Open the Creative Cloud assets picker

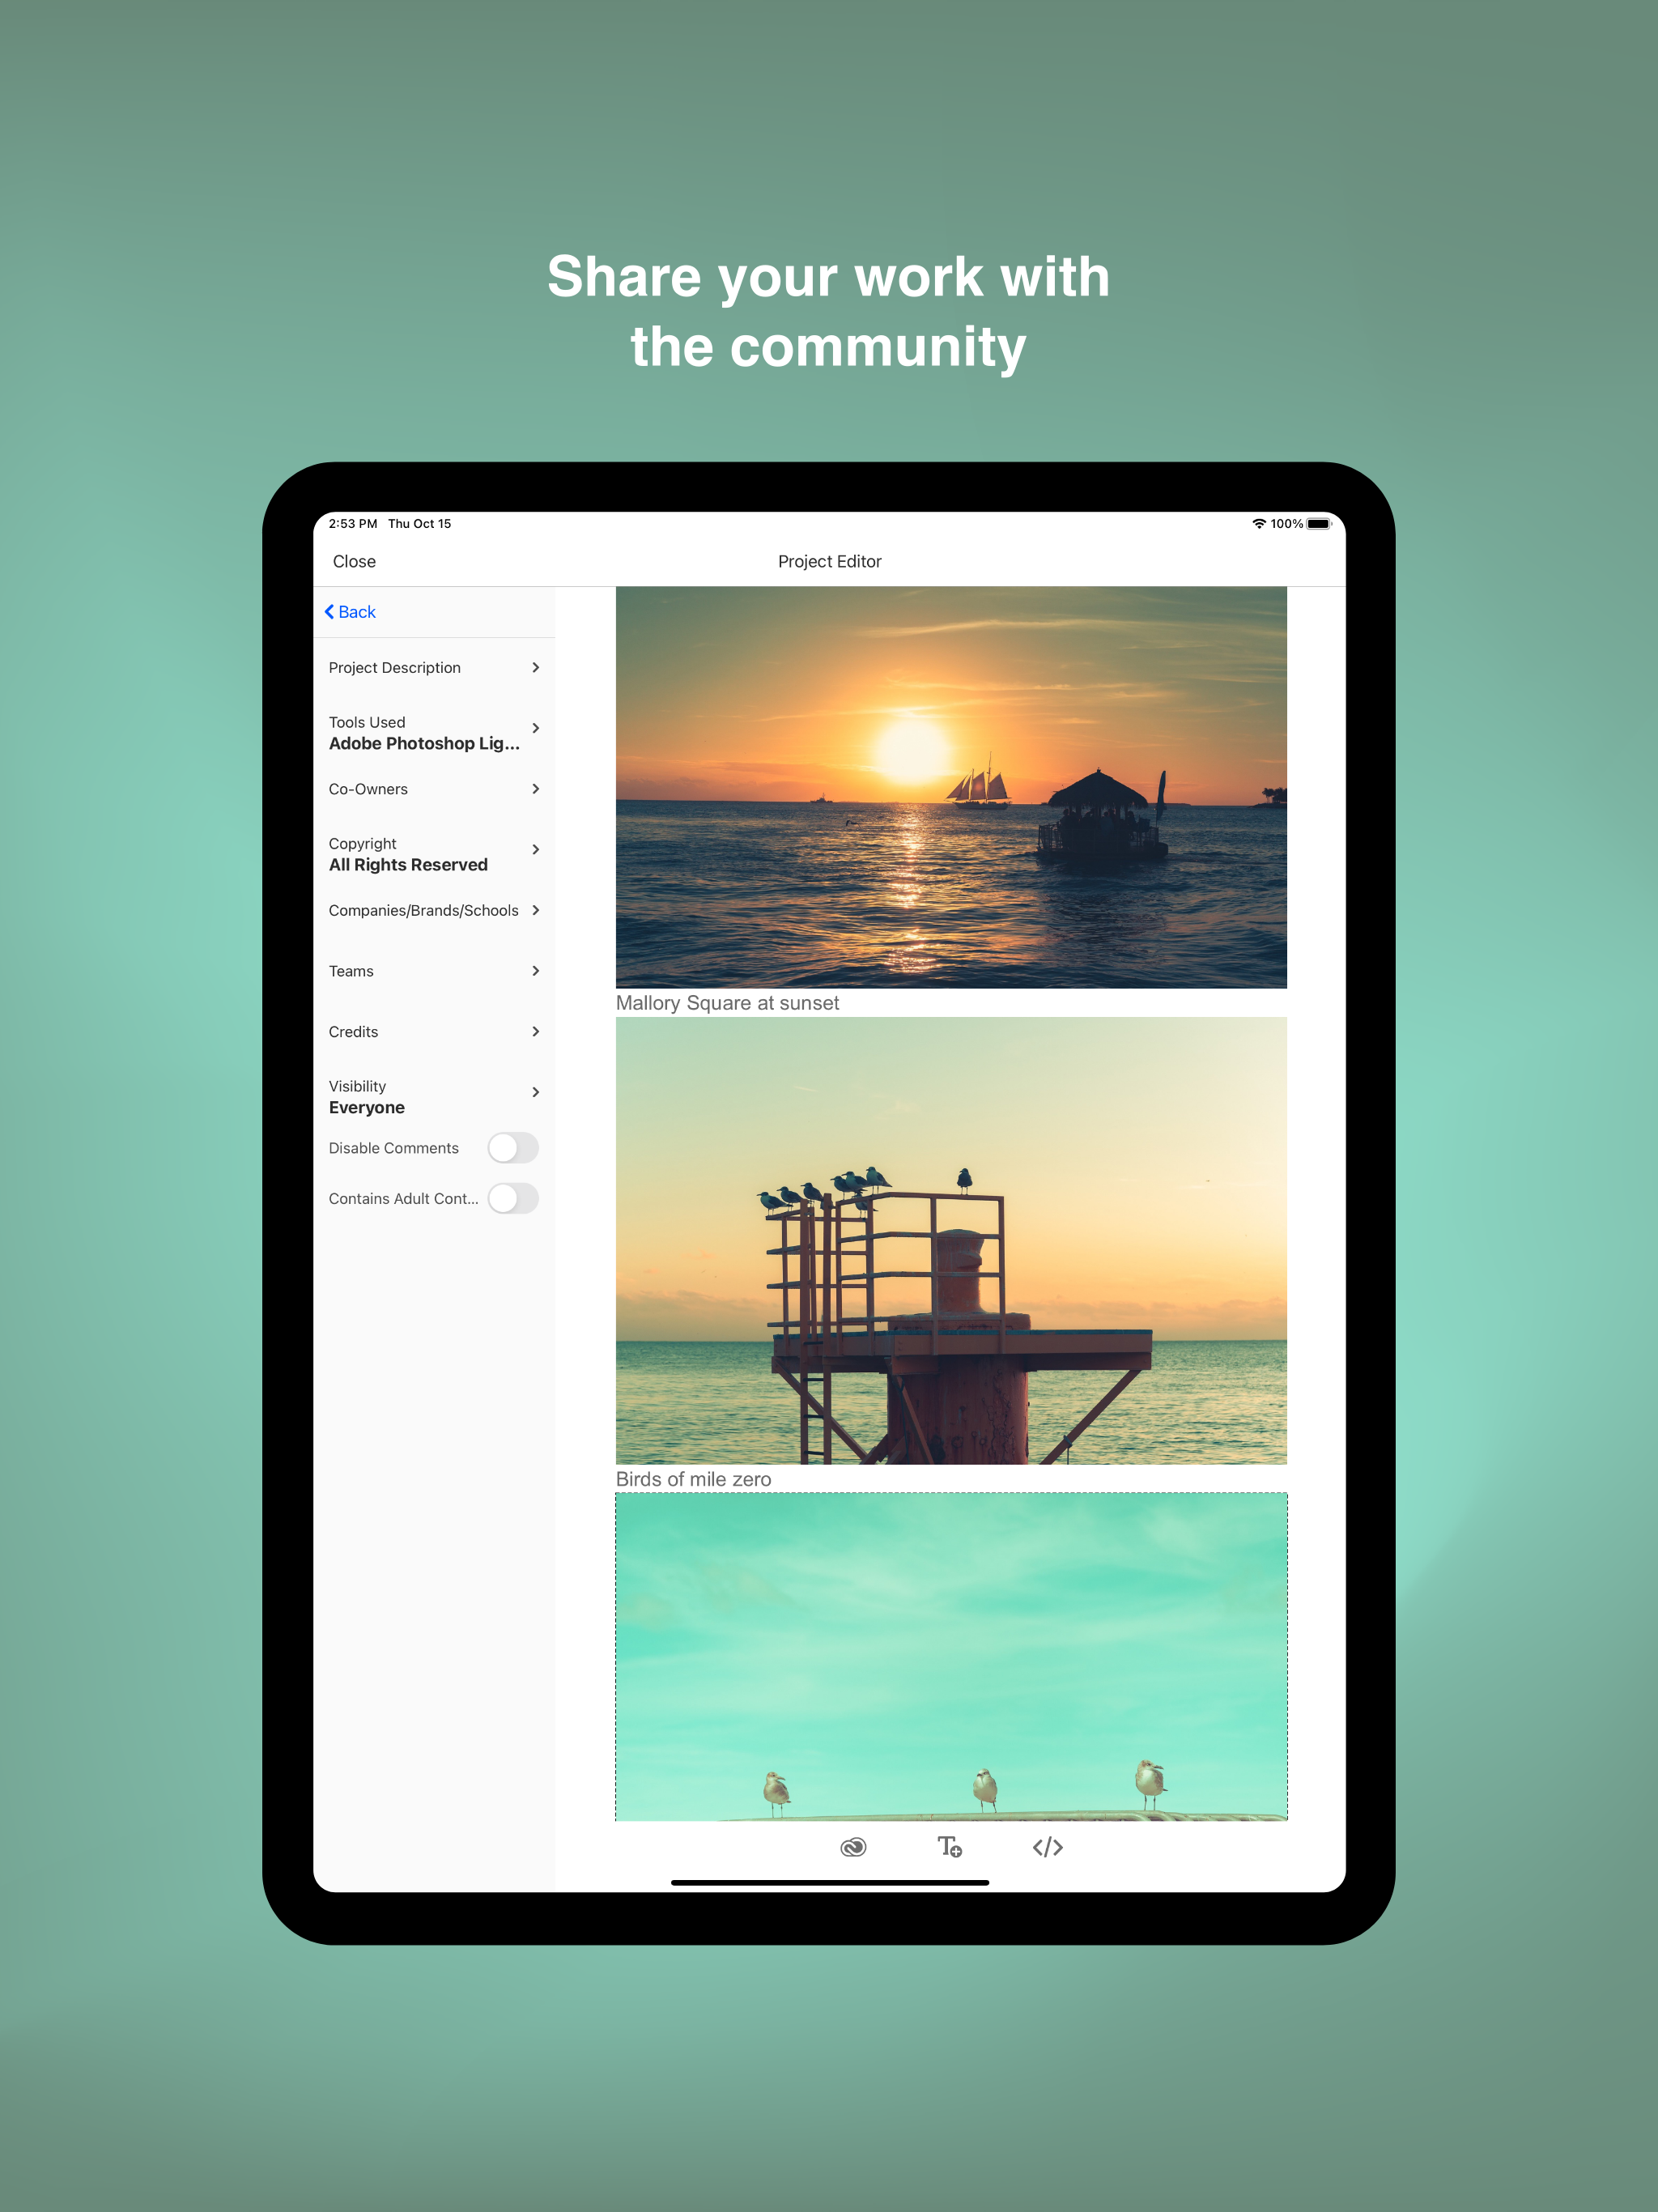855,1847
